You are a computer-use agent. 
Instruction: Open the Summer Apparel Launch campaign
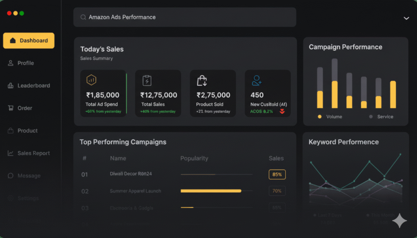pyautogui.click(x=135, y=191)
